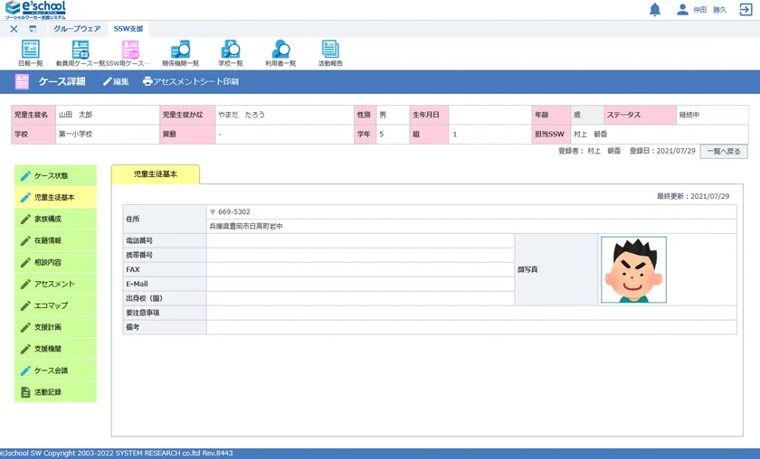Click the assigned SSW 村上 朝香 value
The width and height of the screenshot is (760, 459).
pyautogui.click(x=590, y=134)
